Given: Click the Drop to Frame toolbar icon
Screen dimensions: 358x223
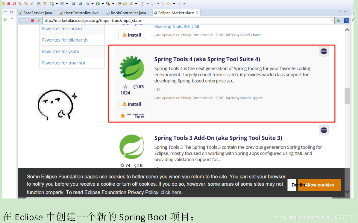Looking at the screenshot, I should (x=39, y=4).
